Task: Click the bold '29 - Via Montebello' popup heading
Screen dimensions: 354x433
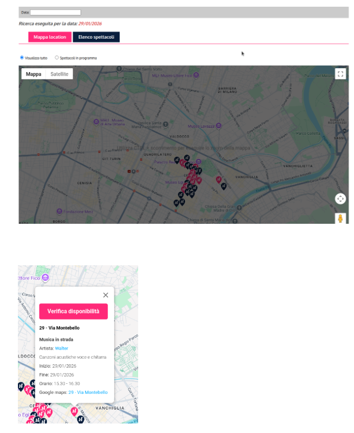Action: point(59,328)
